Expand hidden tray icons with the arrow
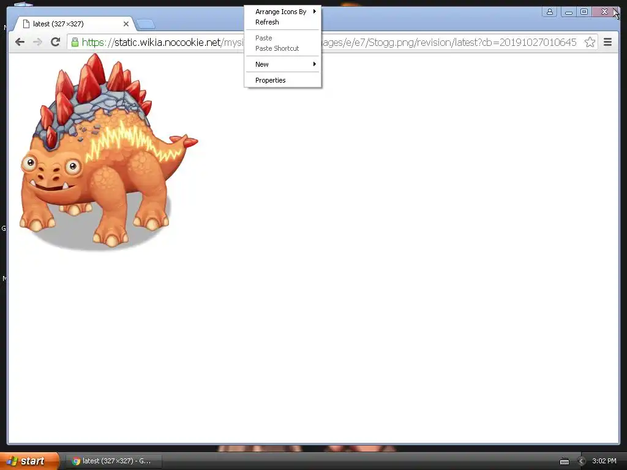Viewport: 627px width, 470px height. click(582, 461)
